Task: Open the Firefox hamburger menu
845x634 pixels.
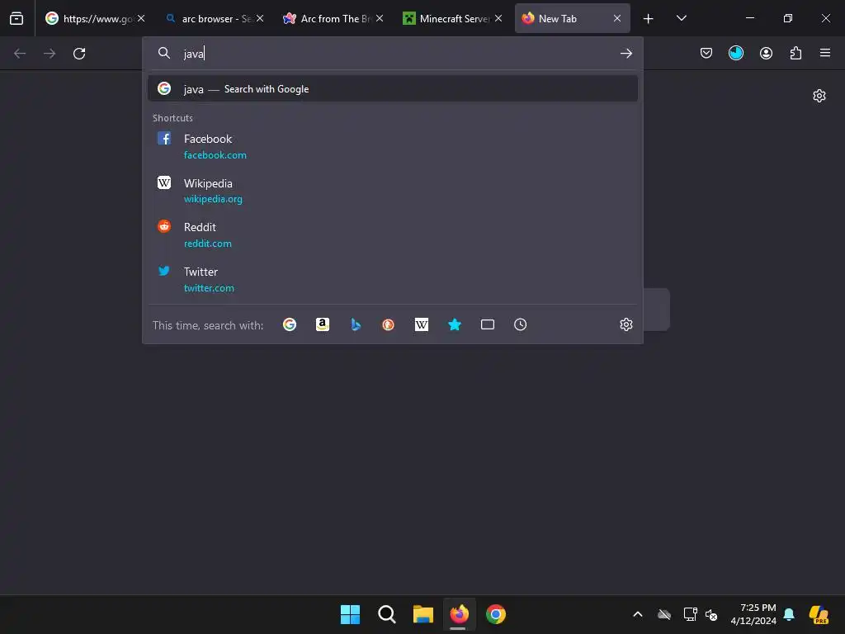Action: pos(824,53)
